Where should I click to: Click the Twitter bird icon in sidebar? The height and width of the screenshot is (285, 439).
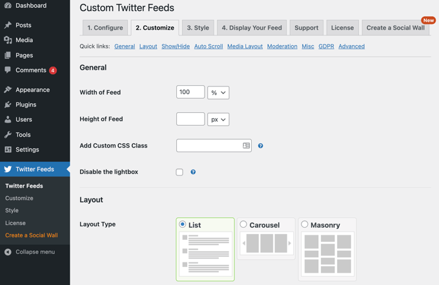point(8,169)
